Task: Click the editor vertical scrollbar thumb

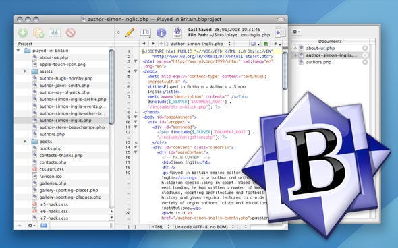Action: 285,71
